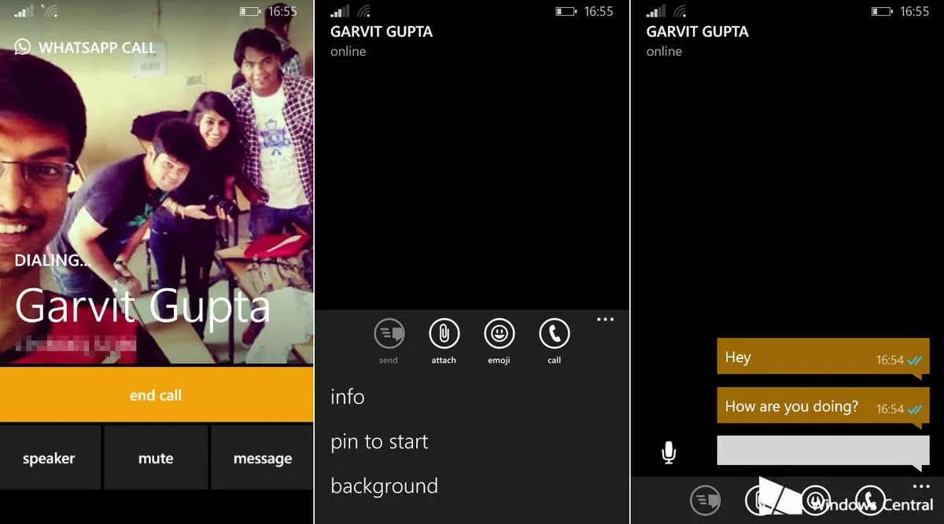Select info from the menu

tap(348, 397)
